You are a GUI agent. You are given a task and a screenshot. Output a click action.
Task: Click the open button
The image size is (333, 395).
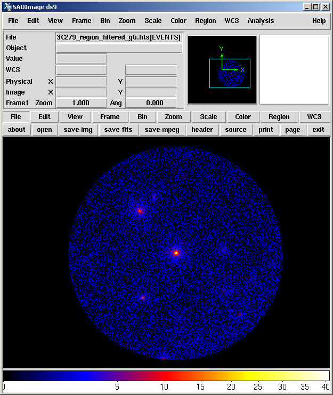pos(45,130)
